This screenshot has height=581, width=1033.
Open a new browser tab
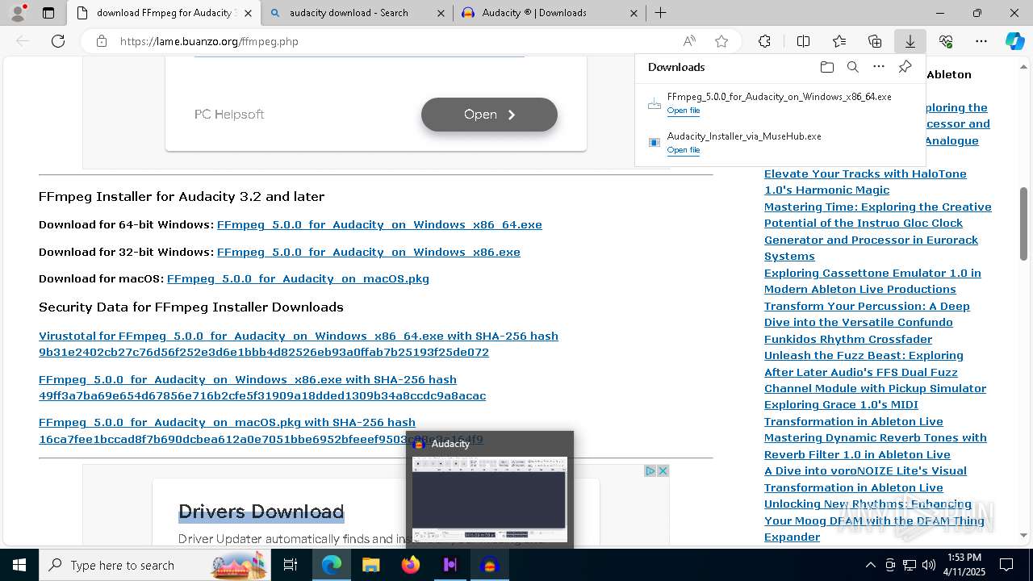660,13
